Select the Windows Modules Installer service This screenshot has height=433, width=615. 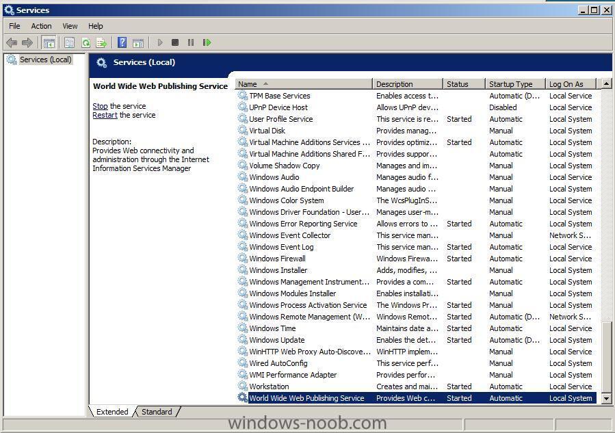coord(416,293)
